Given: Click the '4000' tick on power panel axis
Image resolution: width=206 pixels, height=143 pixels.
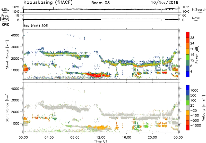Looking at the screenshot, I should click(x=15, y=35).
